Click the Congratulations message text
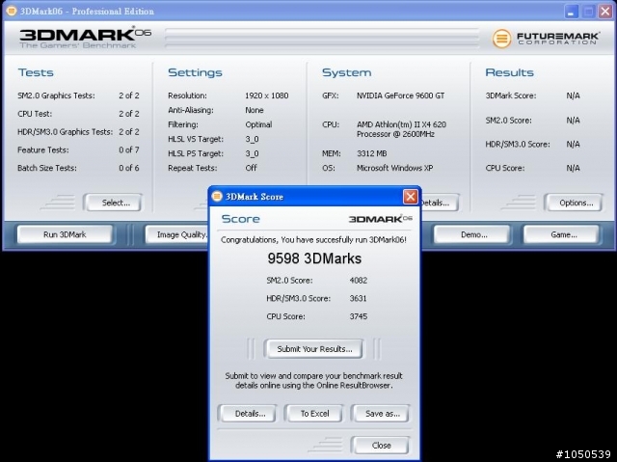 pos(313,239)
